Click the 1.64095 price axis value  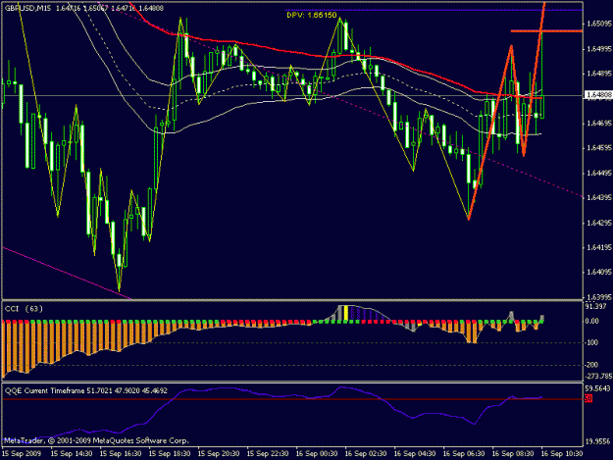click(598, 272)
